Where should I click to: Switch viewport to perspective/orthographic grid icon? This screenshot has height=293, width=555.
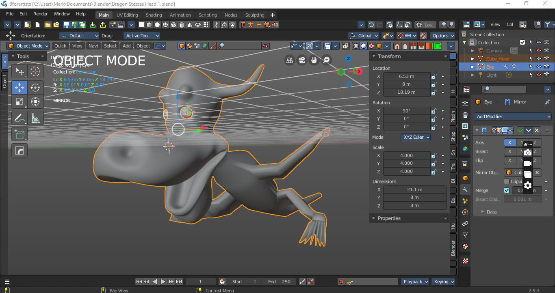coord(290,60)
